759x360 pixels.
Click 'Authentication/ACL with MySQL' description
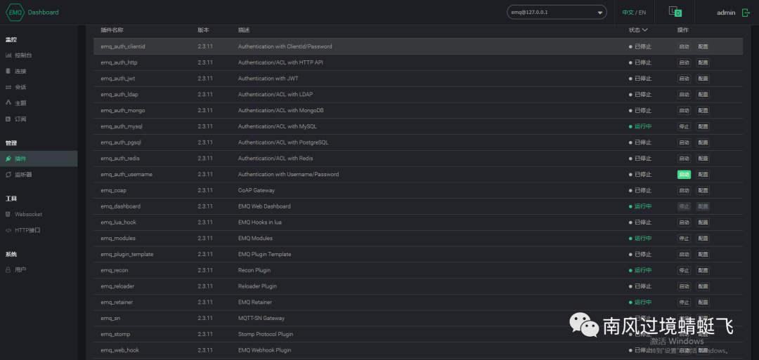click(278, 126)
